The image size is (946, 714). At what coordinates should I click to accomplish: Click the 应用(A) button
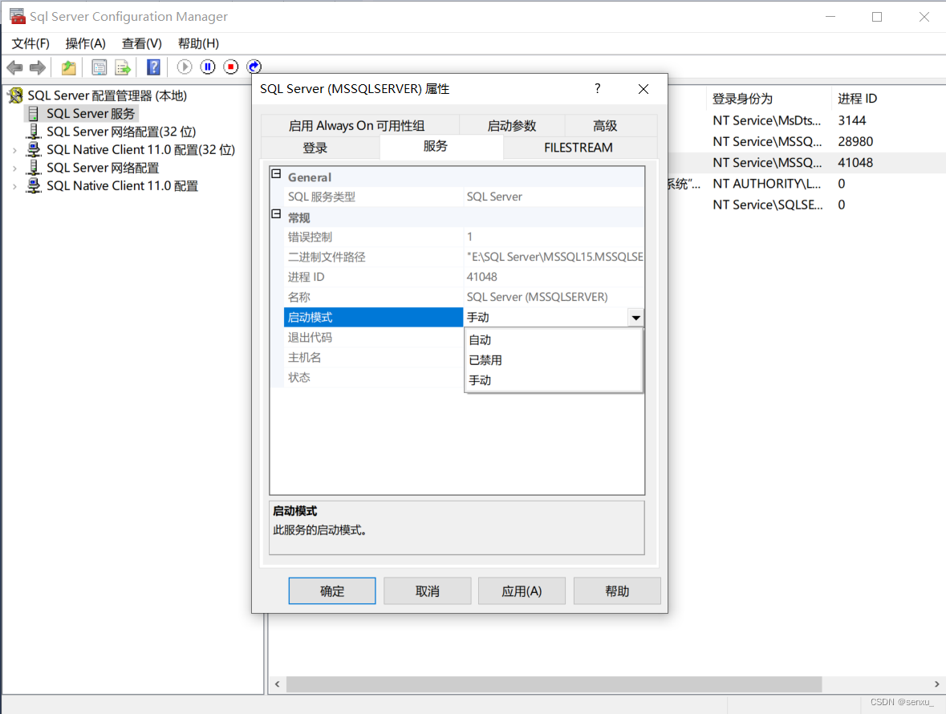click(522, 591)
